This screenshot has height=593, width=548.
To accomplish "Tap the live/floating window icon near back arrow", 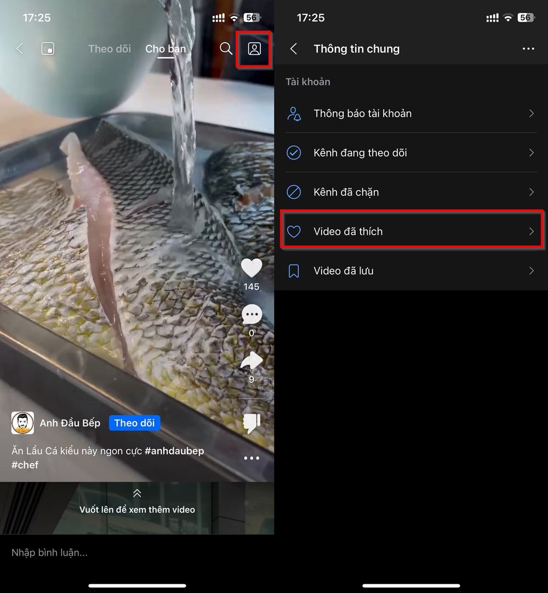I will click(48, 48).
